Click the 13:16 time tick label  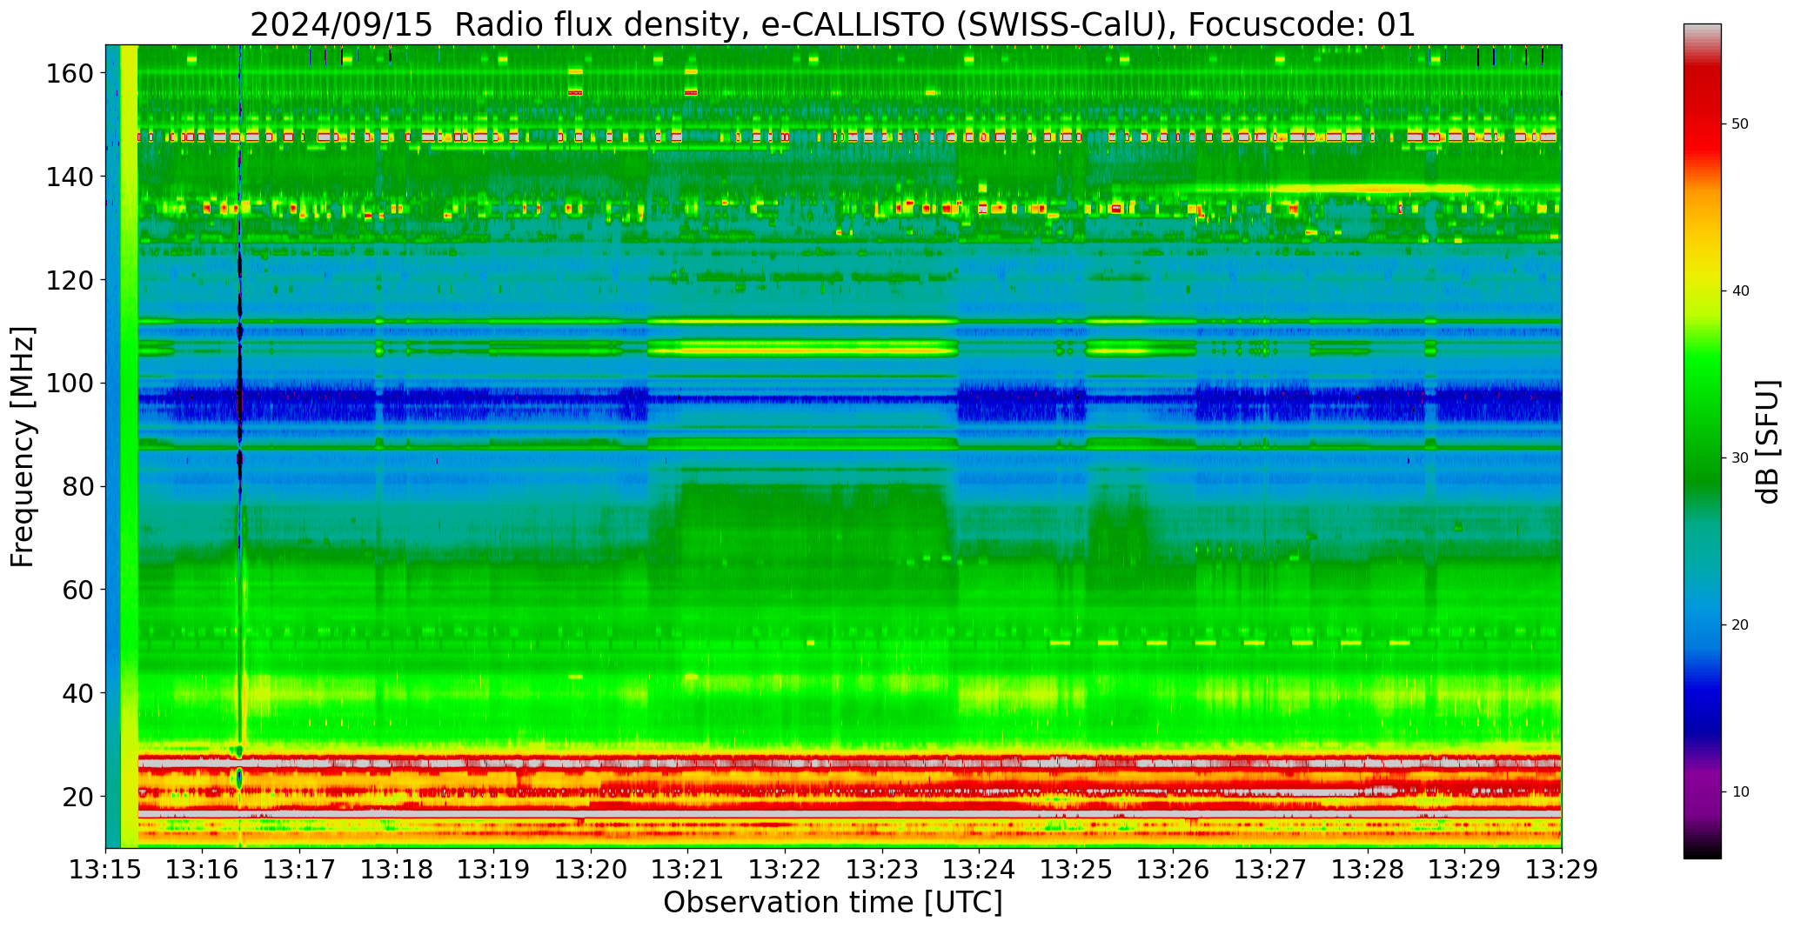203,870
